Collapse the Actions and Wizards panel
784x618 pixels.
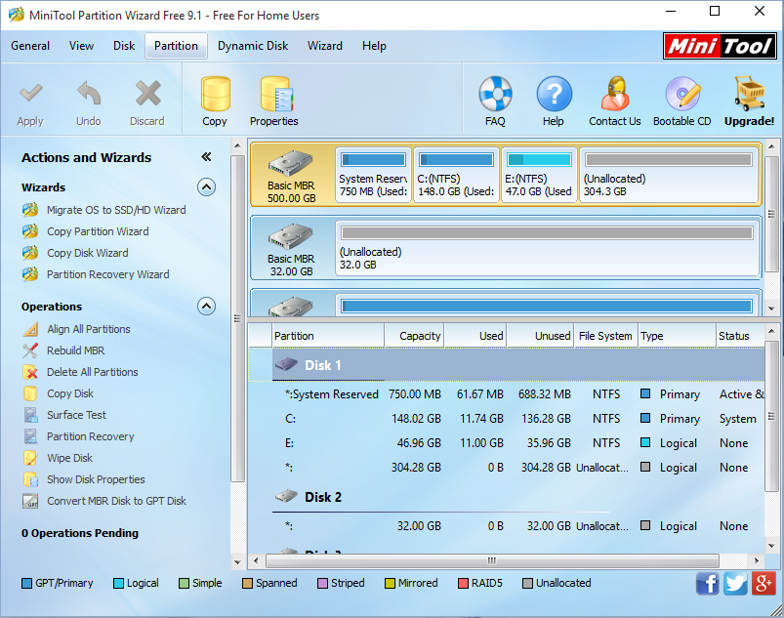coord(206,157)
